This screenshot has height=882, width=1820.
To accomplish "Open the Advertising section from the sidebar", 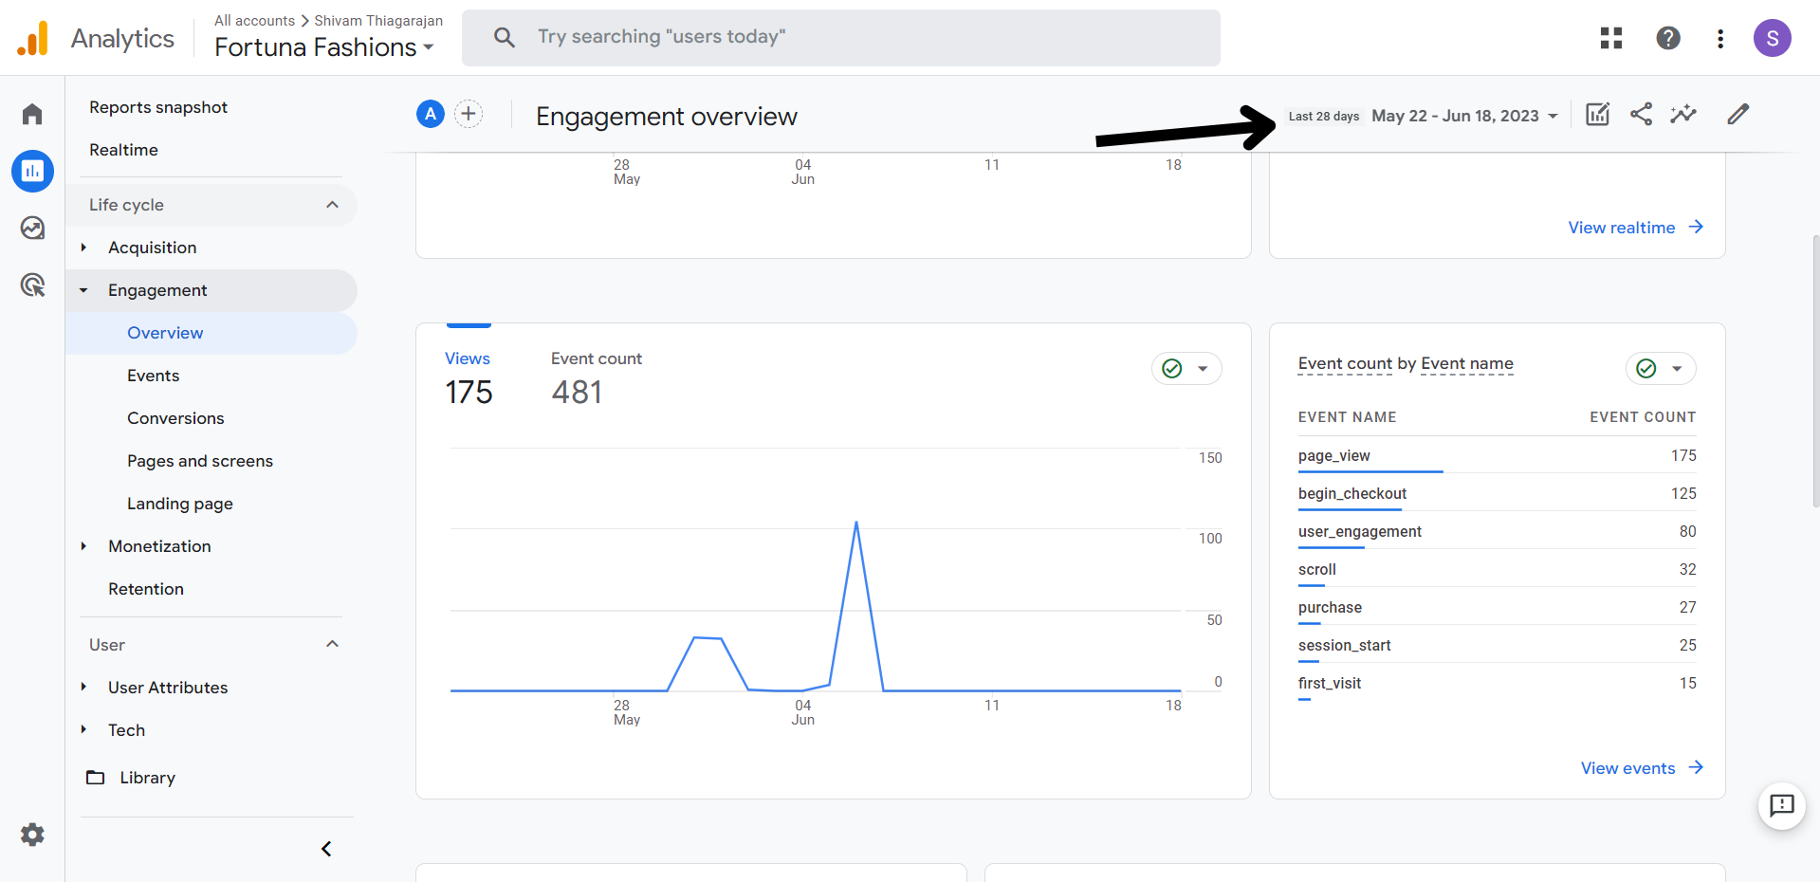I will [31, 285].
